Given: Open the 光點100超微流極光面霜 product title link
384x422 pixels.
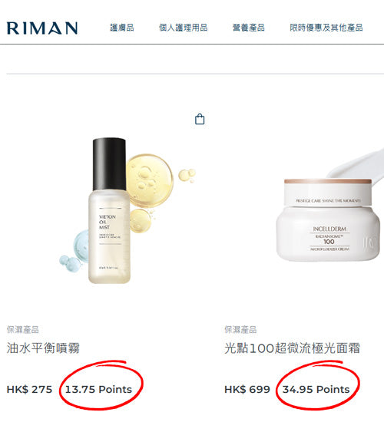Looking at the screenshot, I should (292, 348).
